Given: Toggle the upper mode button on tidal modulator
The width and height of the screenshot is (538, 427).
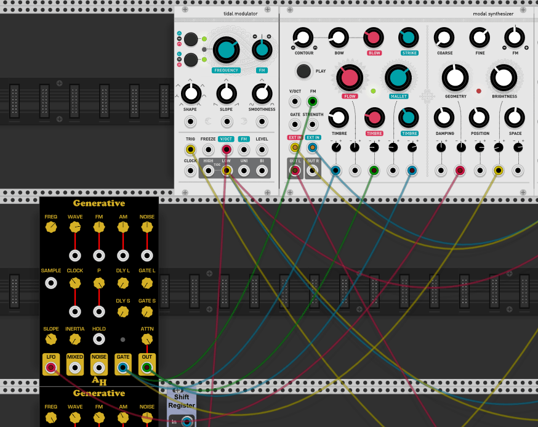Looking at the screenshot, I should [191, 39].
